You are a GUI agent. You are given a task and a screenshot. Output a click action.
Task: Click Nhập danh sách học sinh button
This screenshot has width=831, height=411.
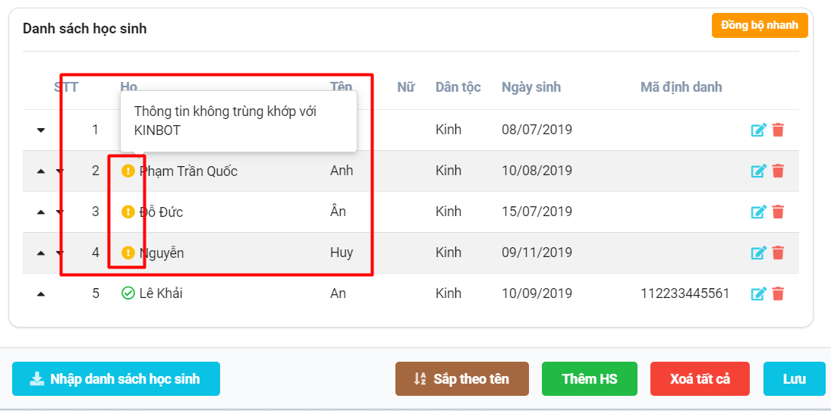point(116,378)
